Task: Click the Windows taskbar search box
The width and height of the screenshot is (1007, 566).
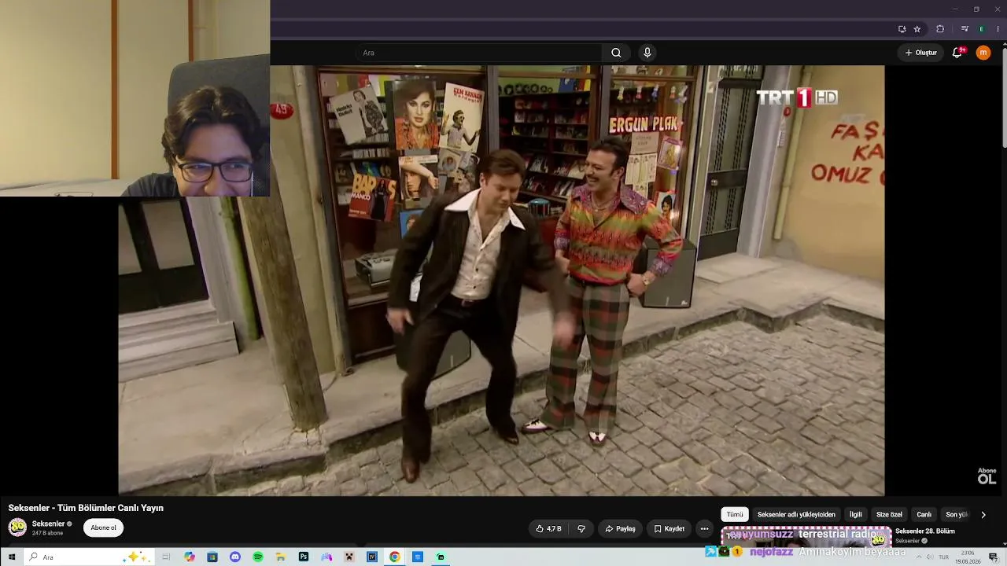Action: [88, 557]
